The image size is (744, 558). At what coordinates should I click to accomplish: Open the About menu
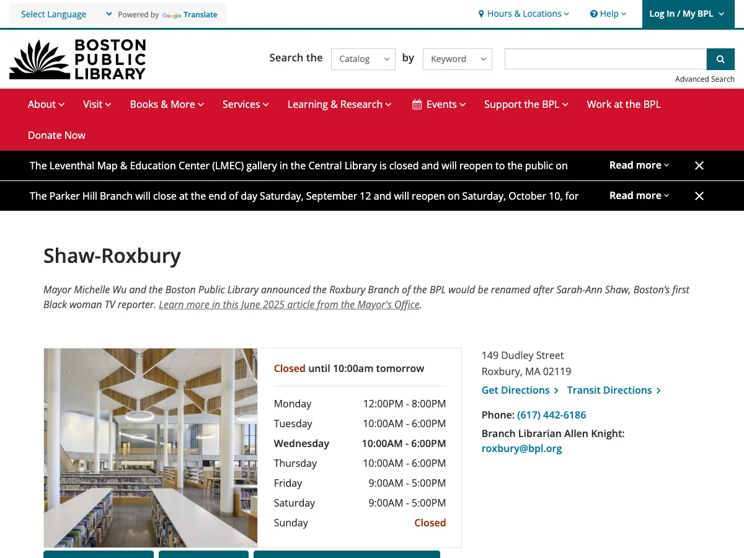click(x=46, y=104)
